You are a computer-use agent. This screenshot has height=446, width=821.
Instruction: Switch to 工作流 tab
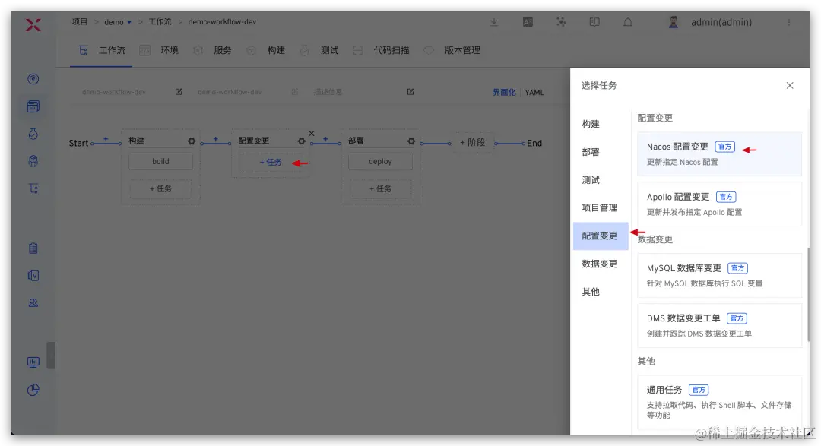coord(102,50)
